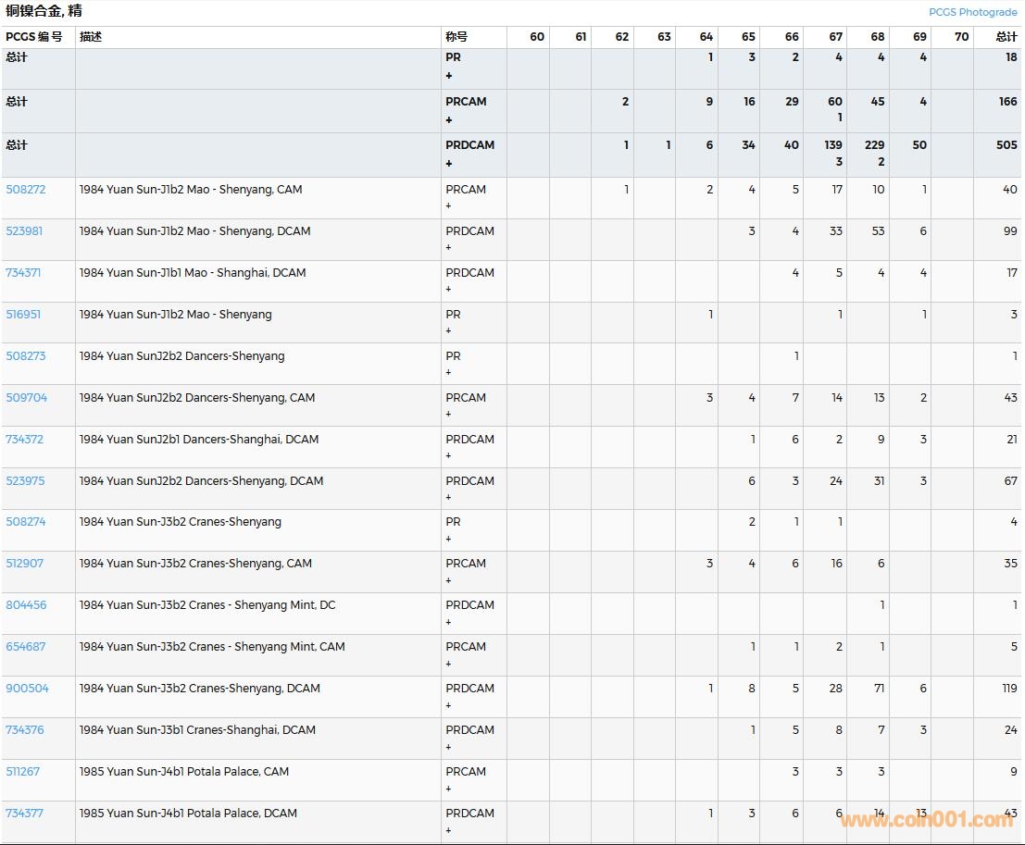Open PCGS number 900504 link
The width and height of the screenshot is (1025, 845).
28,689
